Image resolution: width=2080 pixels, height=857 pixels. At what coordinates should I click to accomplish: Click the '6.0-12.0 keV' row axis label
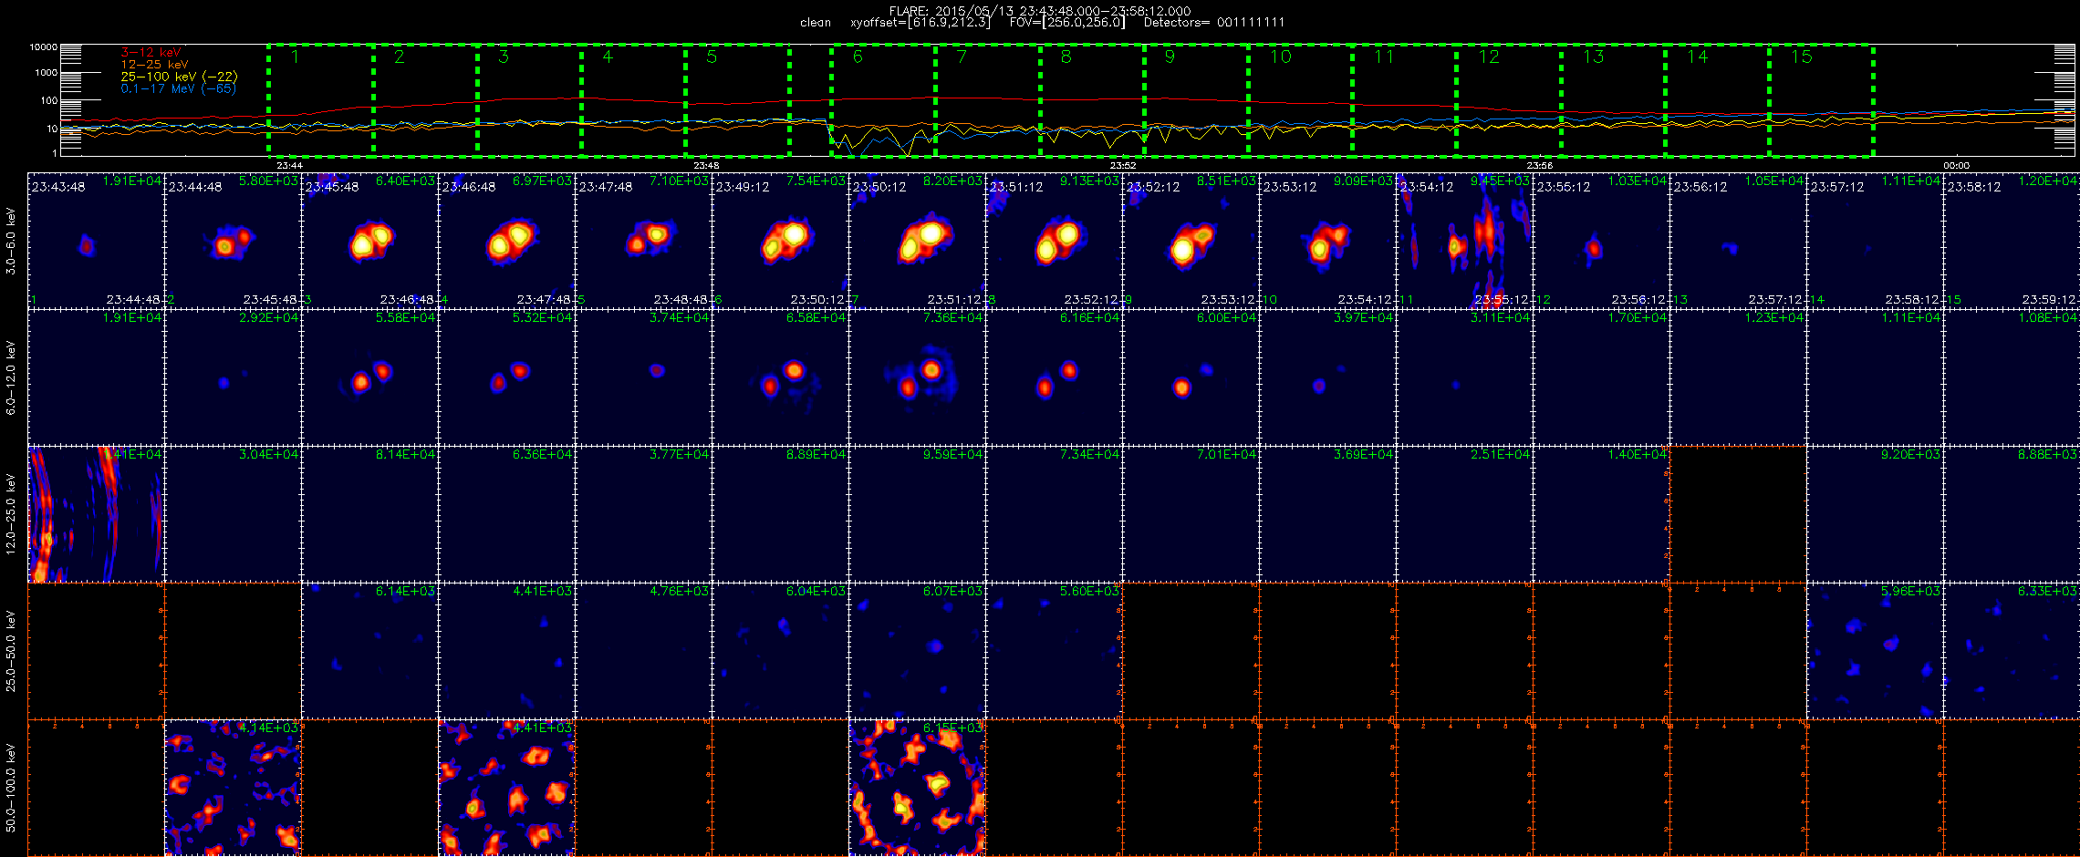(11, 377)
